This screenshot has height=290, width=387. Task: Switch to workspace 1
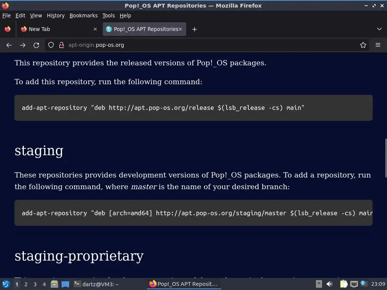pyautogui.click(x=17, y=284)
